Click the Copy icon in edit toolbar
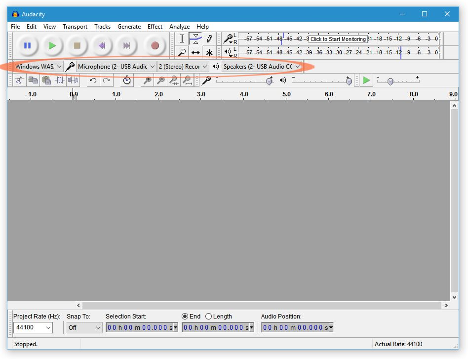 tap(33, 80)
